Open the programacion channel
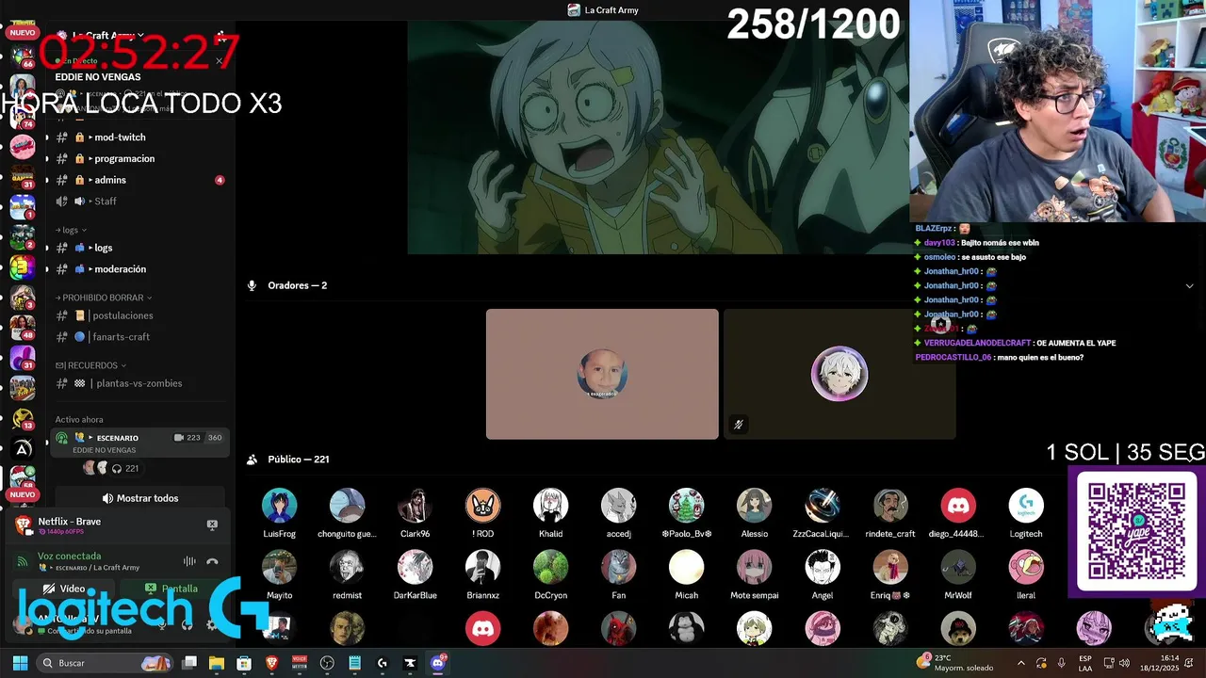This screenshot has width=1206, height=678. coord(138,158)
